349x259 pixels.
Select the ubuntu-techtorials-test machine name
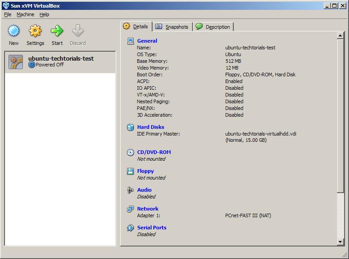point(61,58)
